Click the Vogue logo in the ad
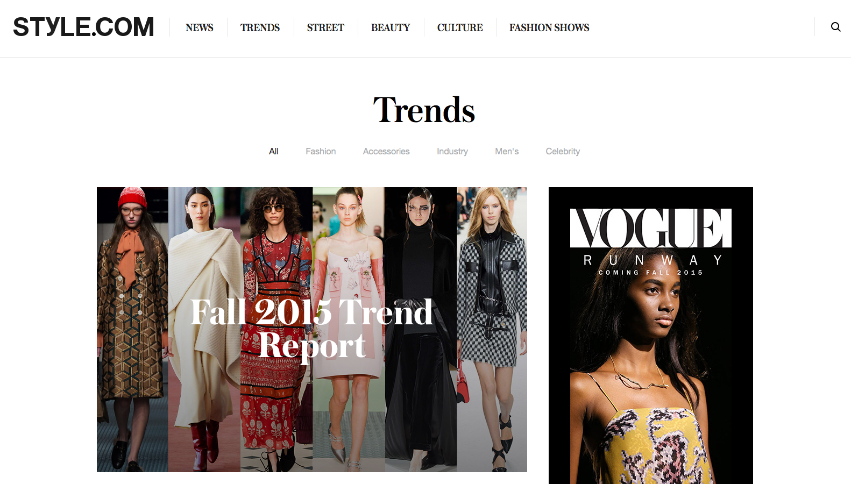851x484 pixels. [x=651, y=228]
